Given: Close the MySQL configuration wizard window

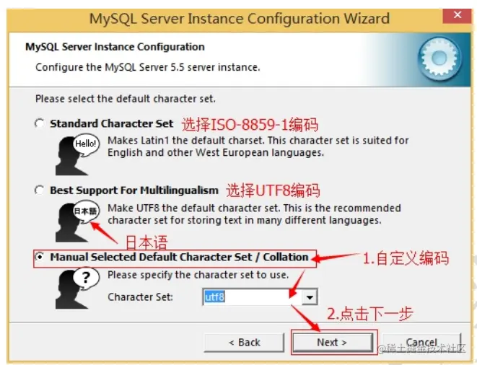Looking at the screenshot, I should (458, 15).
